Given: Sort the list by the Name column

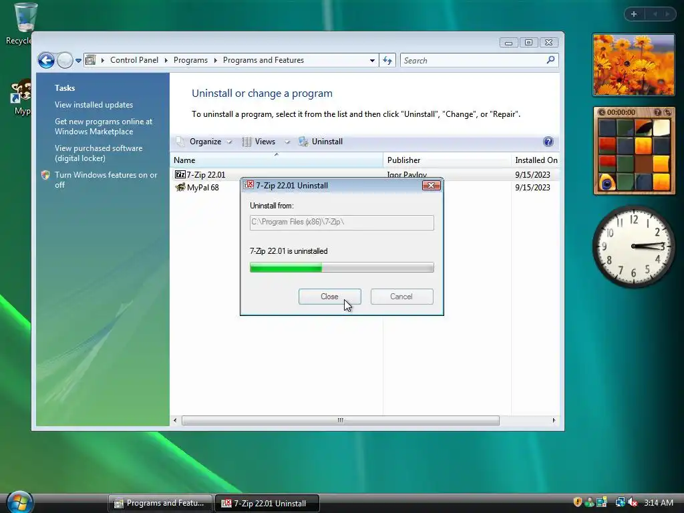Looking at the screenshot, I should [276, 160].
